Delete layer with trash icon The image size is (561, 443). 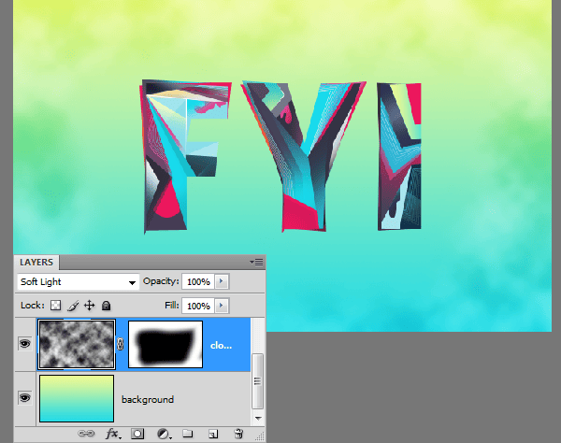pos(238,434)
